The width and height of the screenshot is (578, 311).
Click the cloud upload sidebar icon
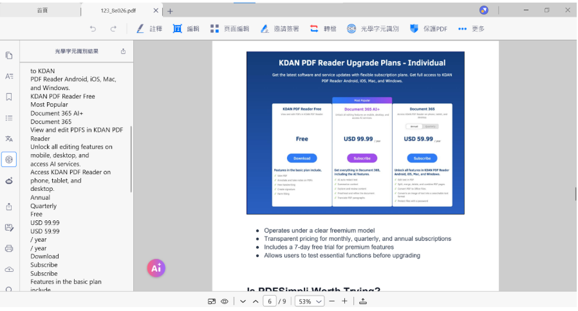click(9, 269)
